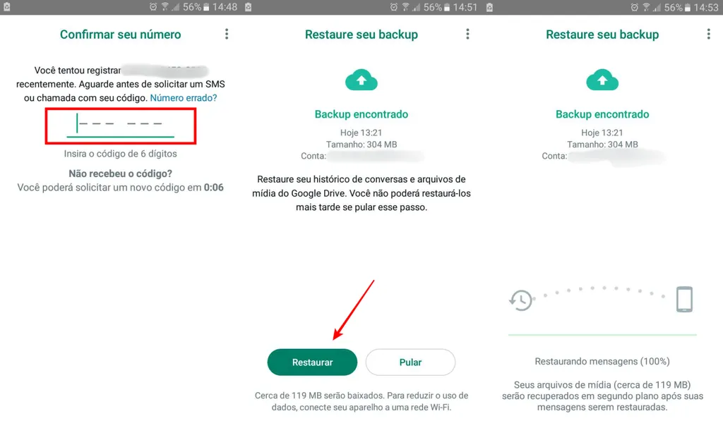The height and width of the screenshot is (428, 723).
Task: Tap the Confirmar seu número title
Action: point(120,35)
